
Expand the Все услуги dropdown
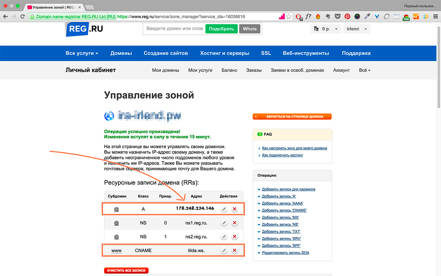click(x=82, y=53)
